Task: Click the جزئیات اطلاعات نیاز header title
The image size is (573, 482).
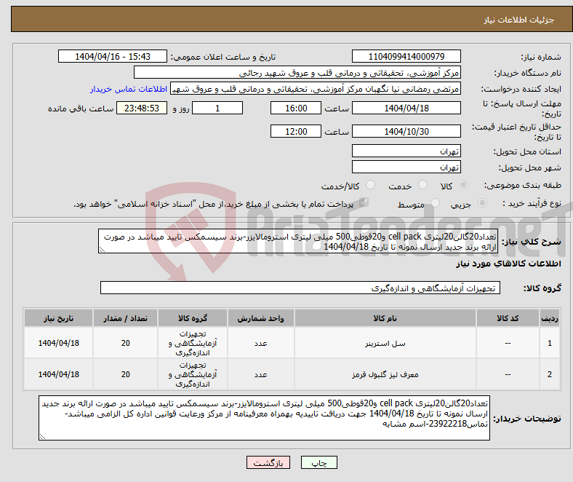Action: point(518,20)
